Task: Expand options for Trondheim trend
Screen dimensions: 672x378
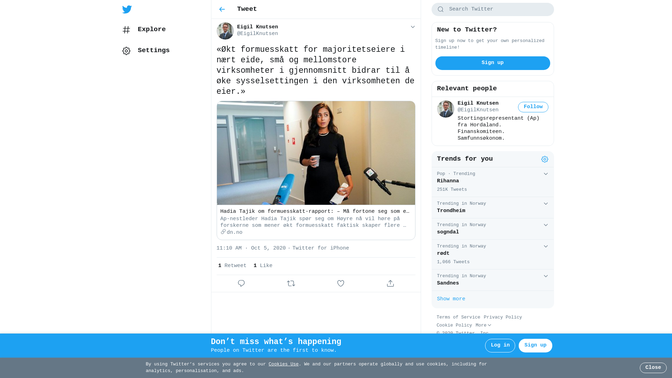Action: (546, 204)
